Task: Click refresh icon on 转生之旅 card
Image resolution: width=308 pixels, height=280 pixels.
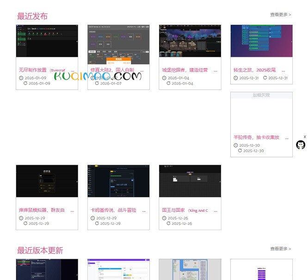Action: pos(265,78)
